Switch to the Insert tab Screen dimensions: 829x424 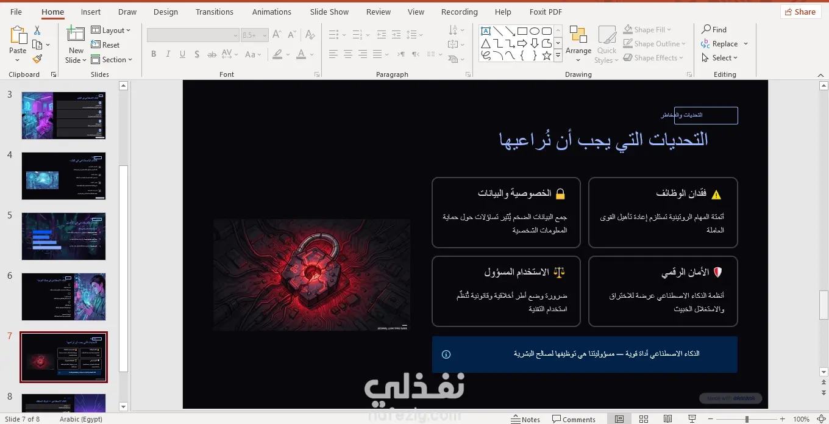click(91, 12)
